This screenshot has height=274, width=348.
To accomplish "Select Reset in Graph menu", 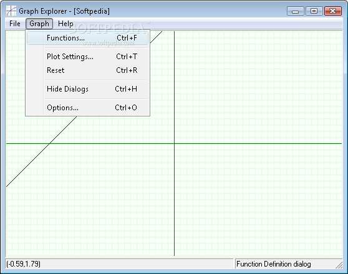I will coord(88,70).
